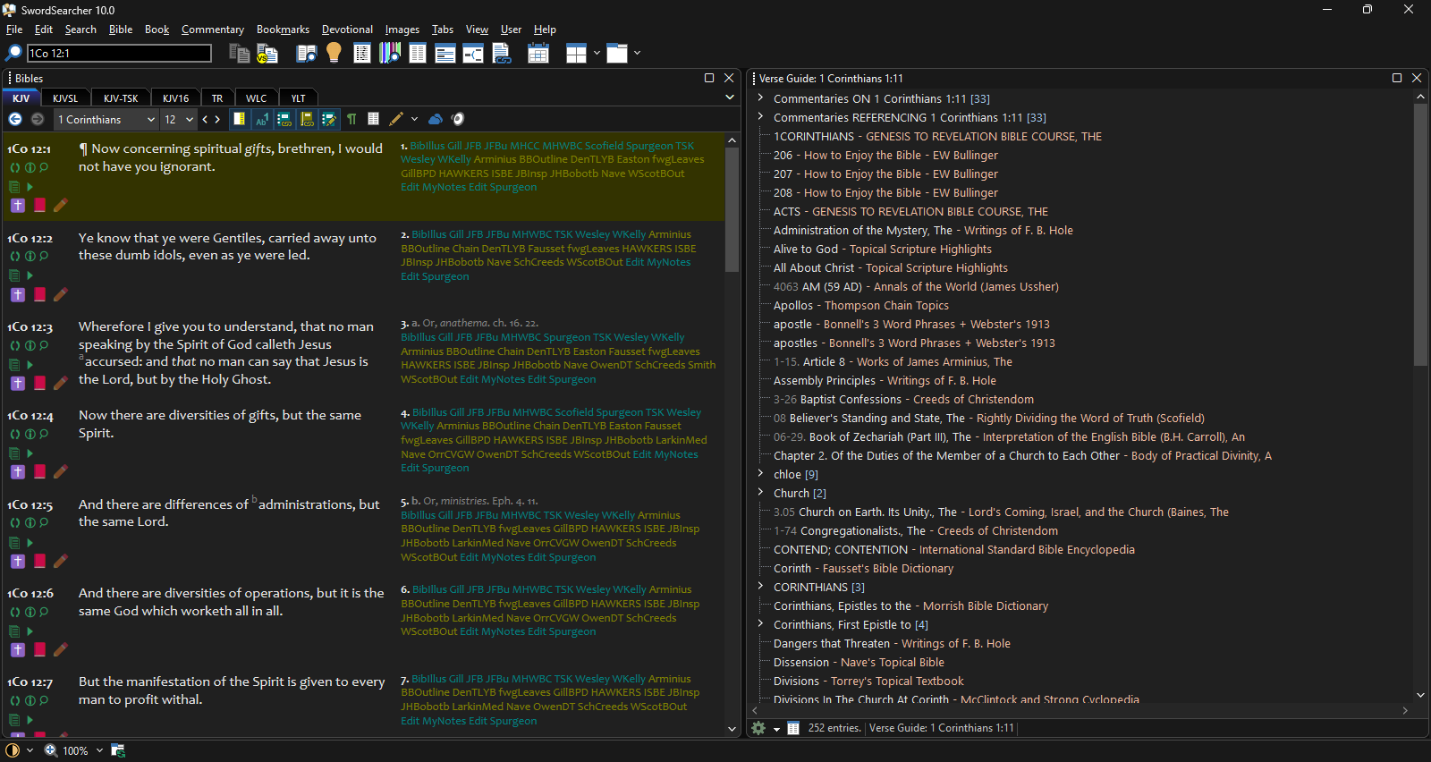Maximize the Bibles panel
The image size is (1431, 762).
709,79
